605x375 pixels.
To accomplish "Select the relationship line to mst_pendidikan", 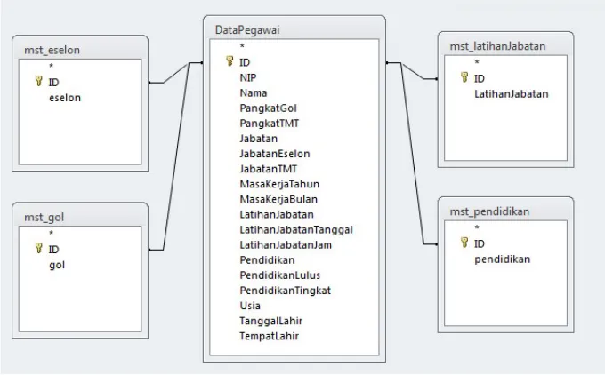I will [412, 154].
